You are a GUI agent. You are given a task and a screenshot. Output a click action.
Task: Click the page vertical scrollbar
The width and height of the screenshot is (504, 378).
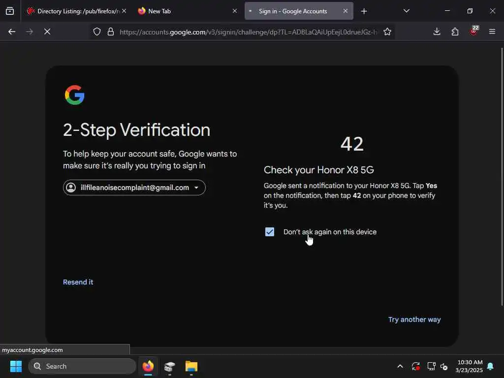point(502,177)
